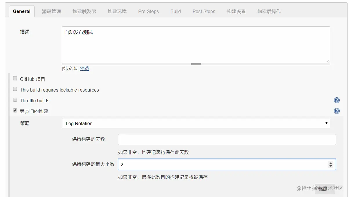Screen dimensions: 349x197
Task: Click the 描述 label
Action: [25, 32]
